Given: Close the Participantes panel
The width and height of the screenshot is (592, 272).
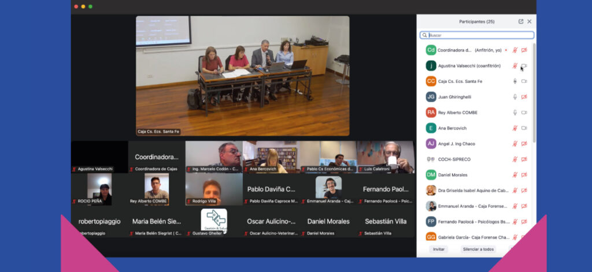Looking at the screenshot, I should 529,21.
